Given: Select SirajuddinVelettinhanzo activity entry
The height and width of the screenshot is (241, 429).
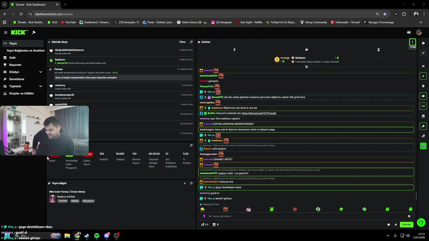Looking at the screenshot, I should (121, 52).
